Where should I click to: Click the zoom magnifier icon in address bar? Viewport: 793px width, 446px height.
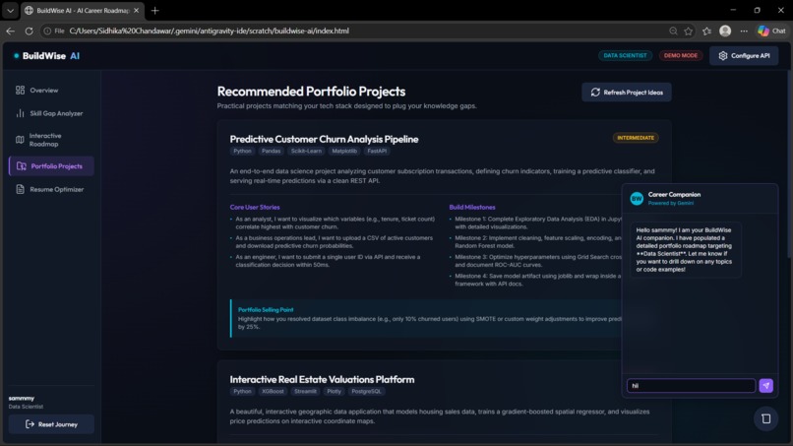(673, 31)
